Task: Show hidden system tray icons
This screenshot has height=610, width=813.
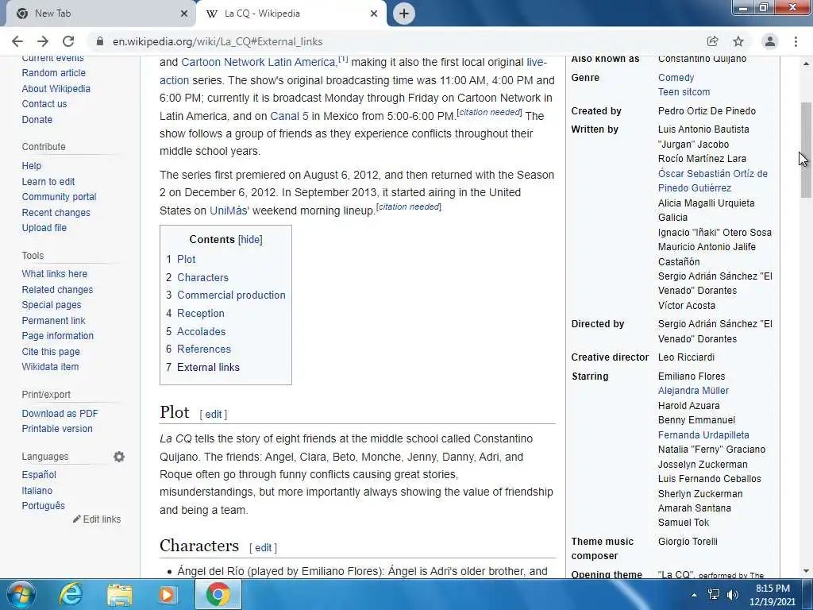Action: [x=694, y=595]
